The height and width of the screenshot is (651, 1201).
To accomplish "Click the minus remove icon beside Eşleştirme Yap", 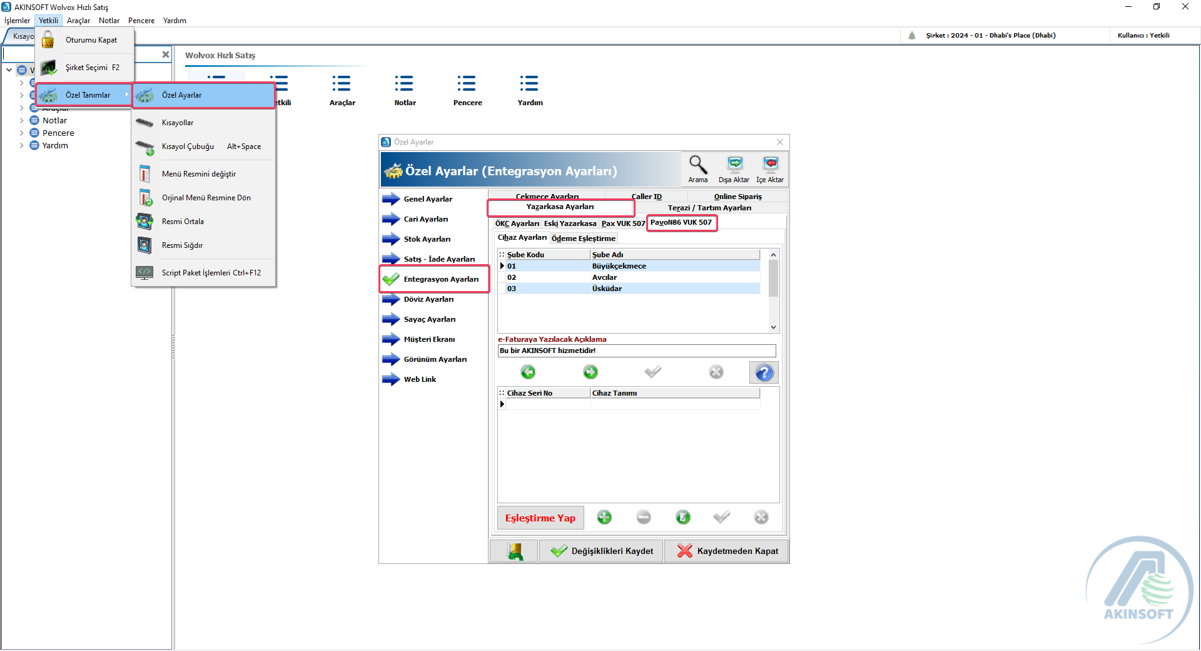I will (644, 517).
